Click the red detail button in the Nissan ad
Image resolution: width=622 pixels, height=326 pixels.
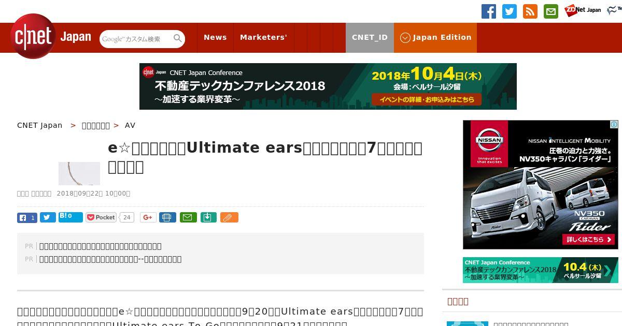click(x=589, y=240)
